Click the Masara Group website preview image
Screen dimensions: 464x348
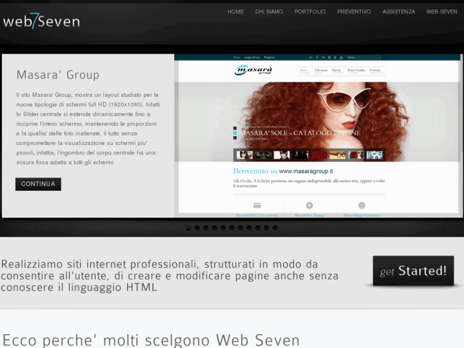pos(318,135)
